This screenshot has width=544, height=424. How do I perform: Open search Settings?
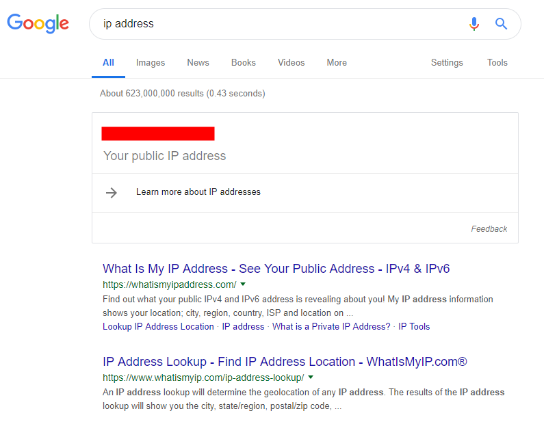point(447,63)
